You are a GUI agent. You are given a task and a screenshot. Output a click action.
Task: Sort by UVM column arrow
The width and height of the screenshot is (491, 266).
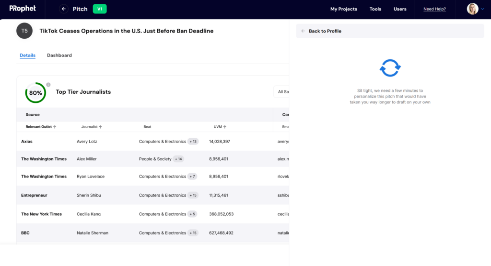pyautogui.click(x=224, y=127)
